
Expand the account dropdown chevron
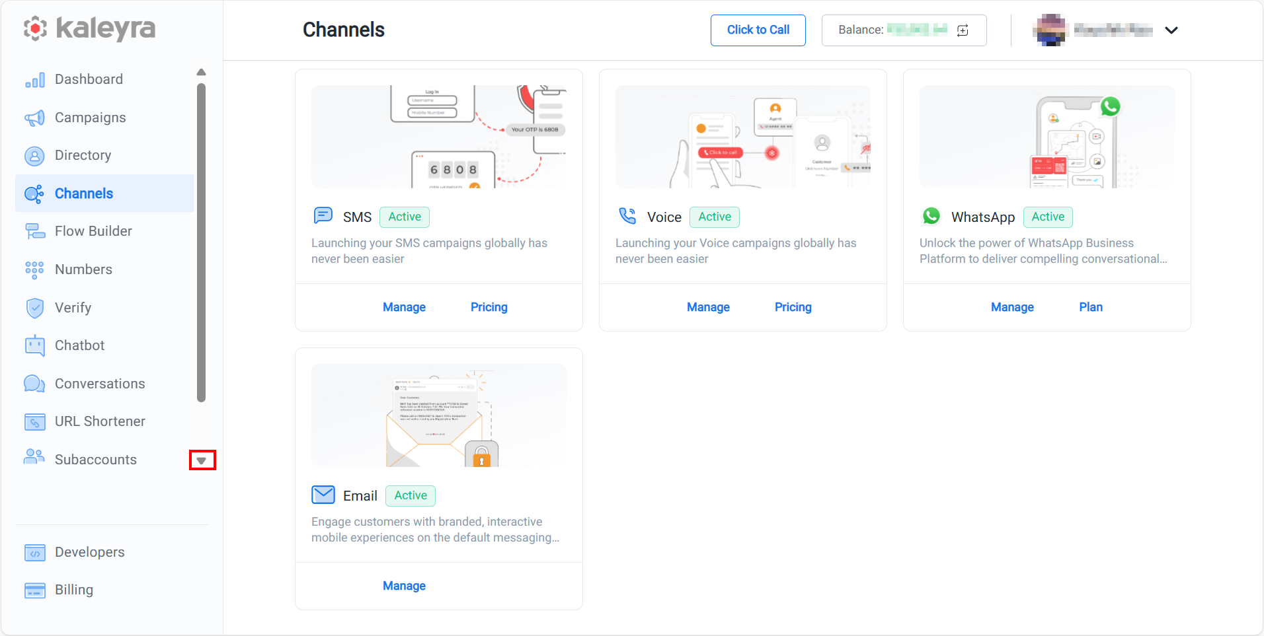pos(1171,30)
